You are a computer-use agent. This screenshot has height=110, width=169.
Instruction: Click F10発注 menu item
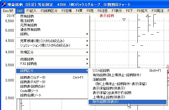[158, 11]
